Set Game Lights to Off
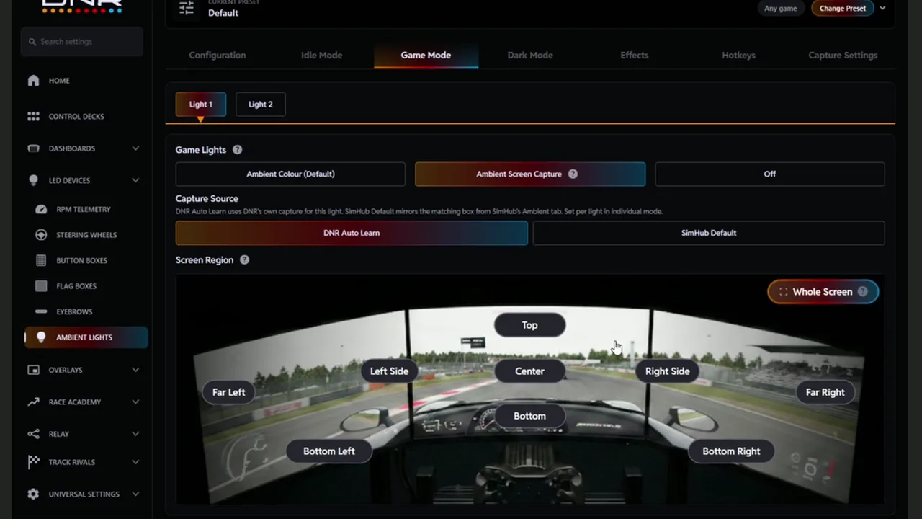The width and height of the screenshot is (922, 519). coord(769,174)
